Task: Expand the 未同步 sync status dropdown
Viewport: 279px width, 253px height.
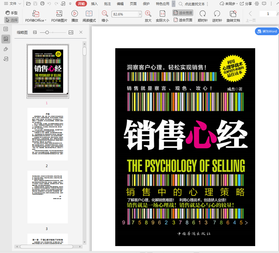Action: point(229,4)
